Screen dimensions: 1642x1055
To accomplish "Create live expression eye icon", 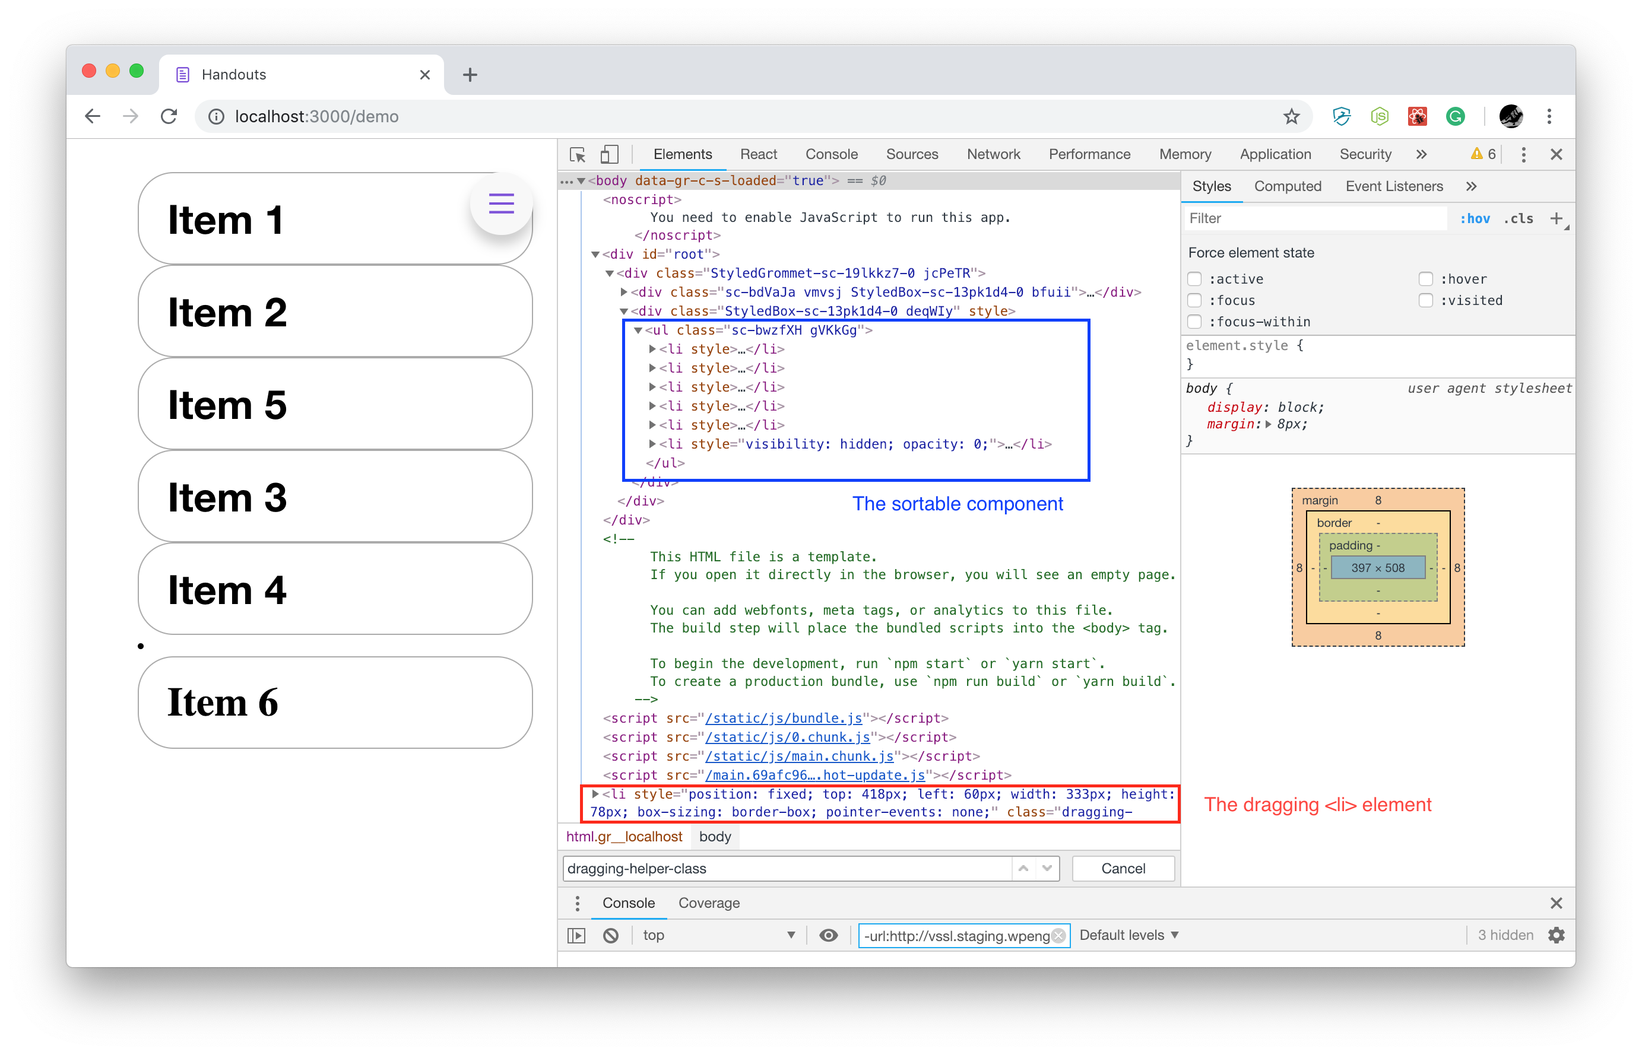I will (828, 935).
